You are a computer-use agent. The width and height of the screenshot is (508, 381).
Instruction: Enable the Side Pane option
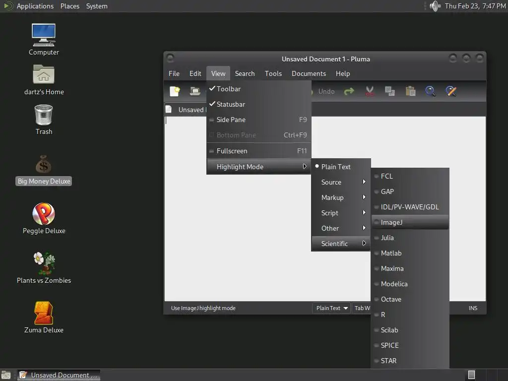point(258,120)
